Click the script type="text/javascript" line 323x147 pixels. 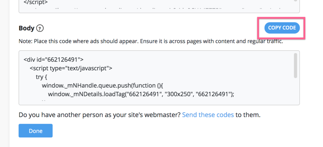tap(71, 68)
